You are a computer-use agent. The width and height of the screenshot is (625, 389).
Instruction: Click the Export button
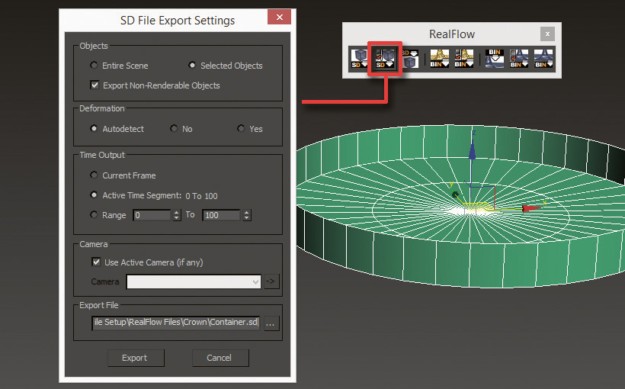click(x=135, y=358)
